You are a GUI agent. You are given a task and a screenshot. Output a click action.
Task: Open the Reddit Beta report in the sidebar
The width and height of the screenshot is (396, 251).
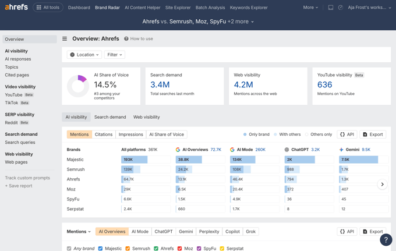click(x=17, y=122)
